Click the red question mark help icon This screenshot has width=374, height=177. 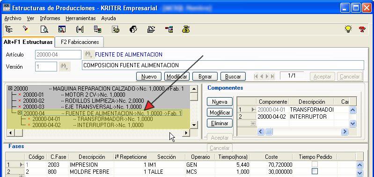tap(362, 29)
